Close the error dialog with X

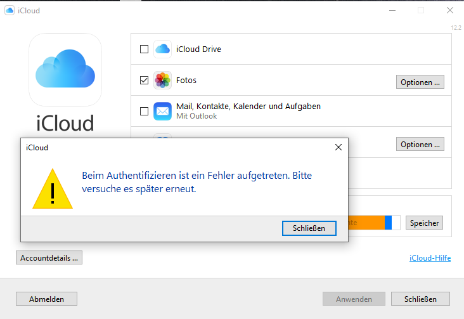tap(338, 147)
